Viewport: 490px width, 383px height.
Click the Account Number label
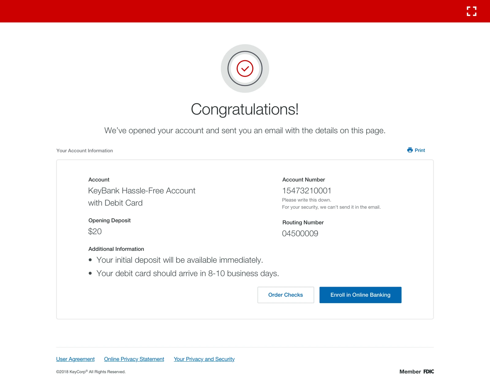click(x=303, y=180)
